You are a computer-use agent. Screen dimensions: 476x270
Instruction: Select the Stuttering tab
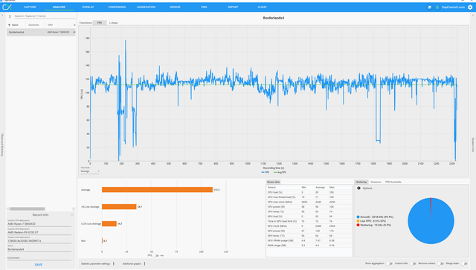pos(361,182)
